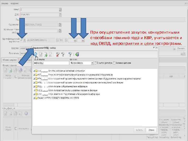The height and width of the screenshot is (141, 188).
Task: Click the red ellipsis button of the last code field
Action: click(83, 40)
